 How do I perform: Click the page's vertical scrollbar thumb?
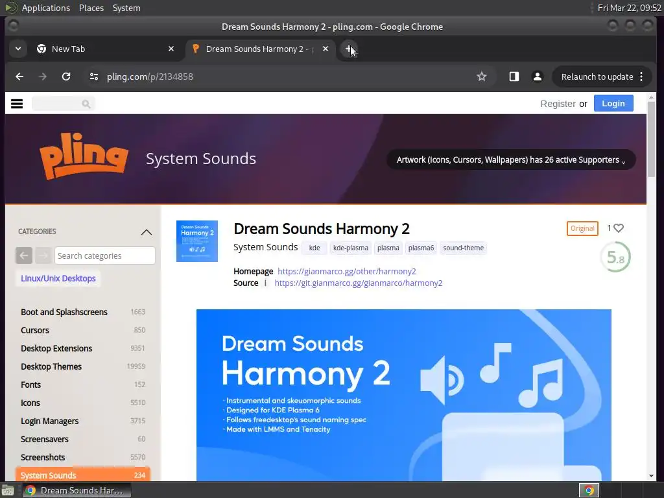[651, 139]
